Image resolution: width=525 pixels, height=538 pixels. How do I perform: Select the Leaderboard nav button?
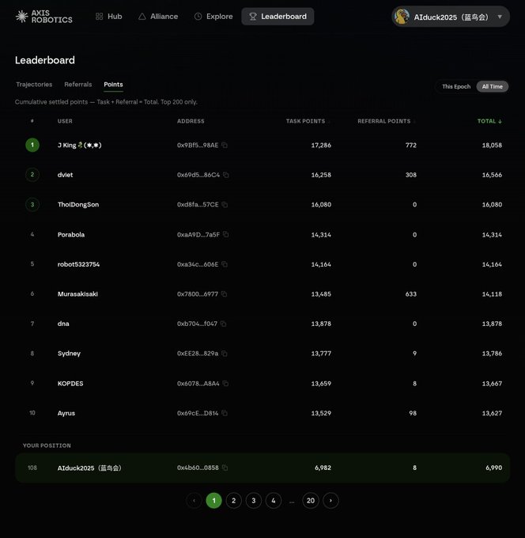278,17
